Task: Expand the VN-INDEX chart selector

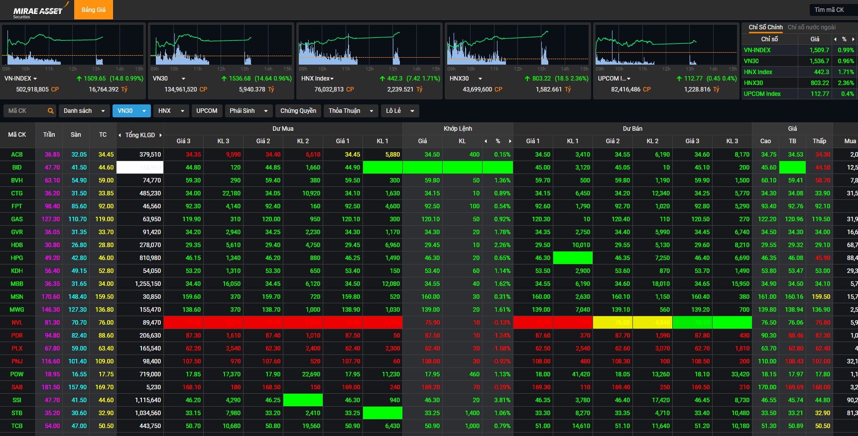Action: pos(35,79)
